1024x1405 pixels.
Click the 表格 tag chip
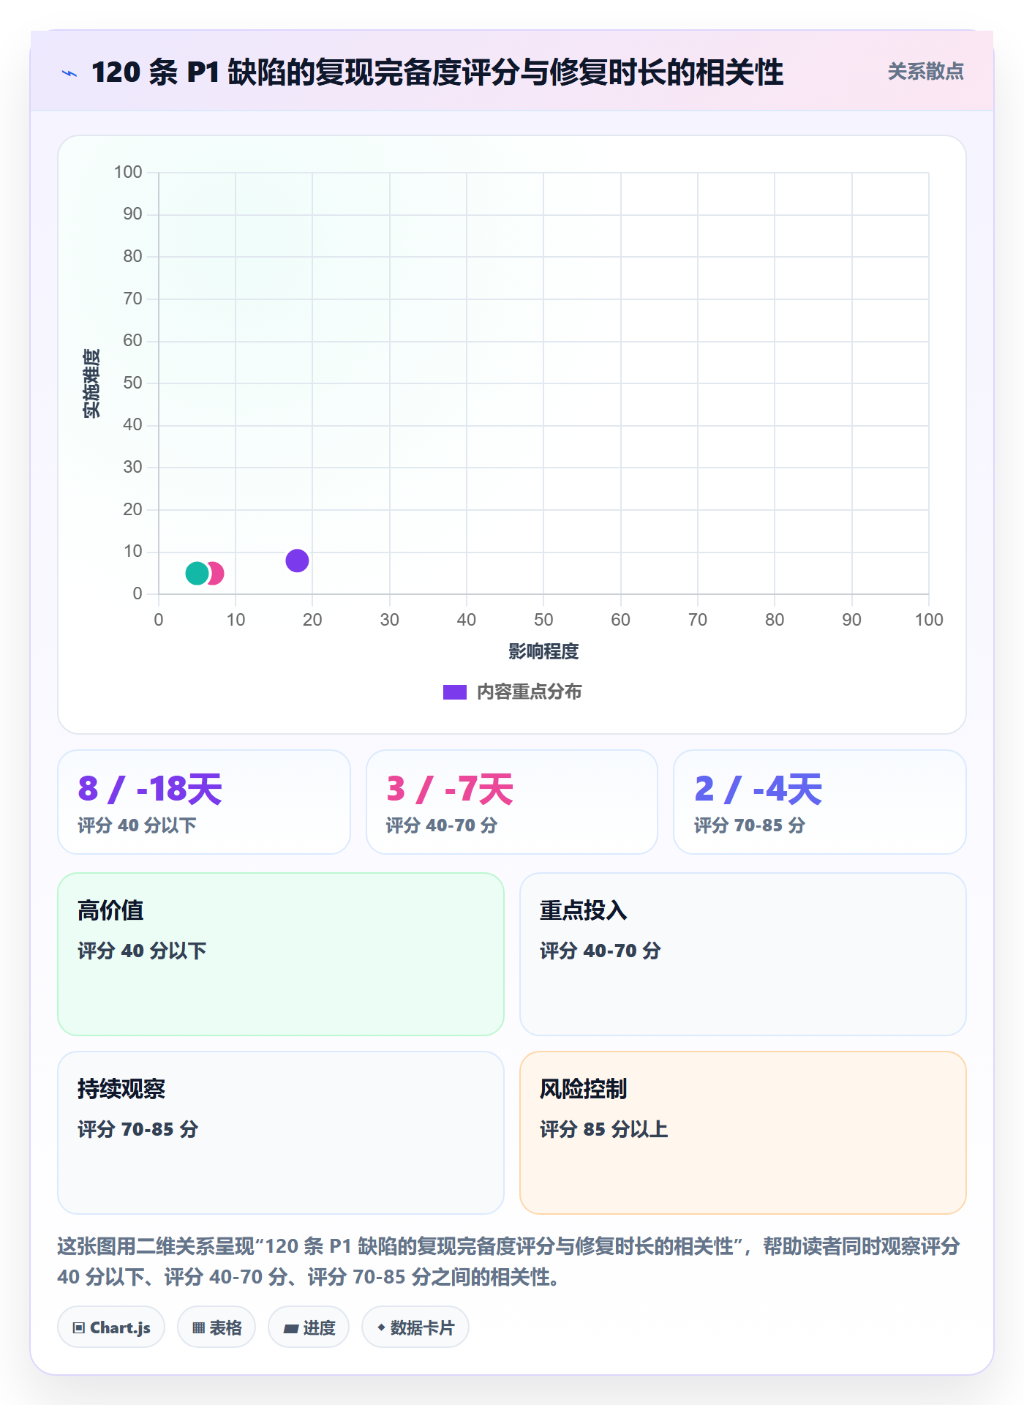pos(217,1327)
